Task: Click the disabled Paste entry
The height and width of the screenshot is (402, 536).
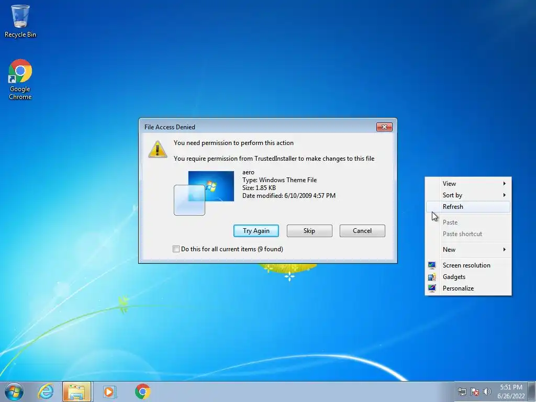Action: coord(468,222)
